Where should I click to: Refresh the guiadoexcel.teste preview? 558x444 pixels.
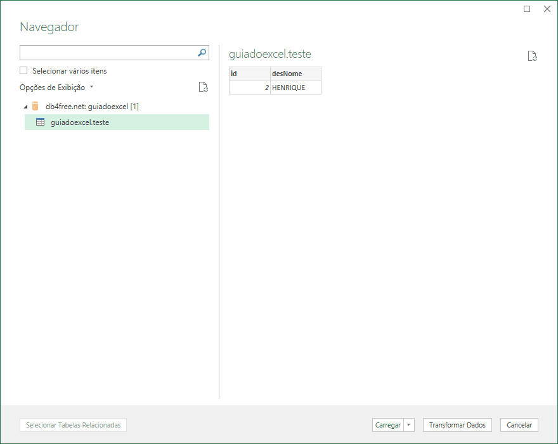pyautogui.click(x=533, y=56)
